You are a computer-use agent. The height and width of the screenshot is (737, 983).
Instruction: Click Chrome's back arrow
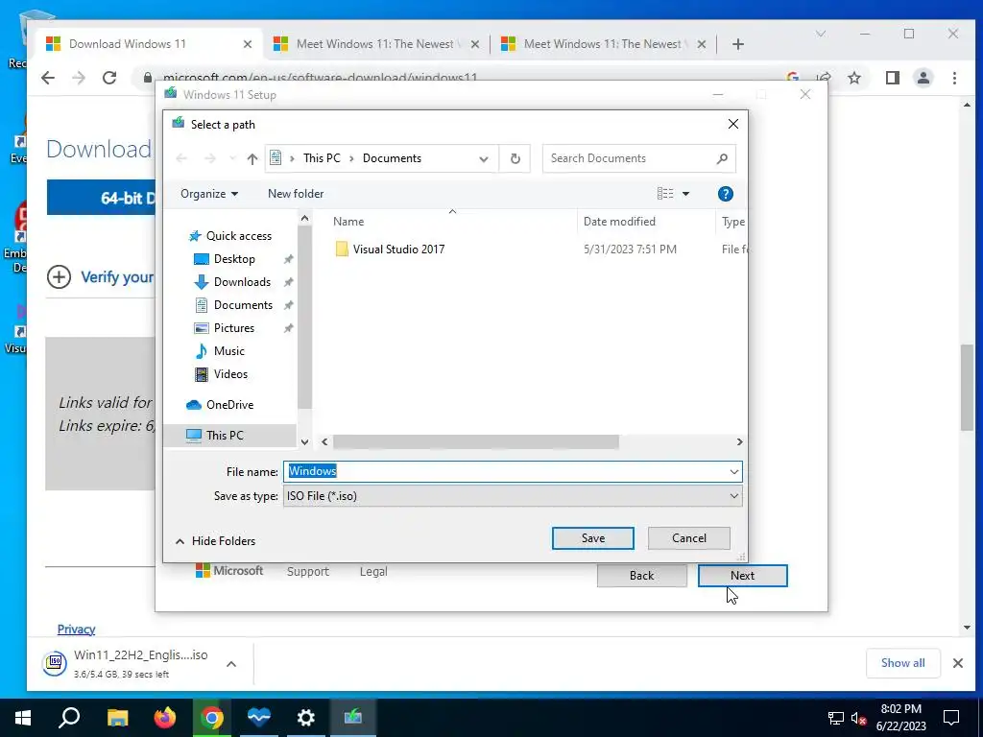(x=48, y=78)
